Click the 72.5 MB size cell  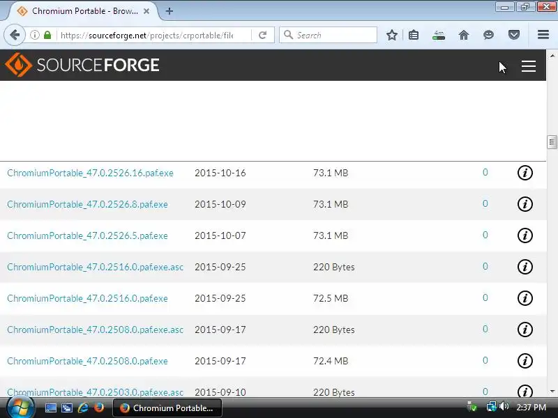tap(331, 298)
